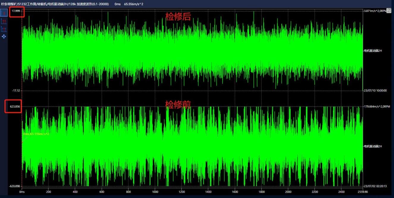This screenshot has height=198, width=394.
Task: Click the 179.664m/s^2 RMS label
Action: (x=376, y=106)
